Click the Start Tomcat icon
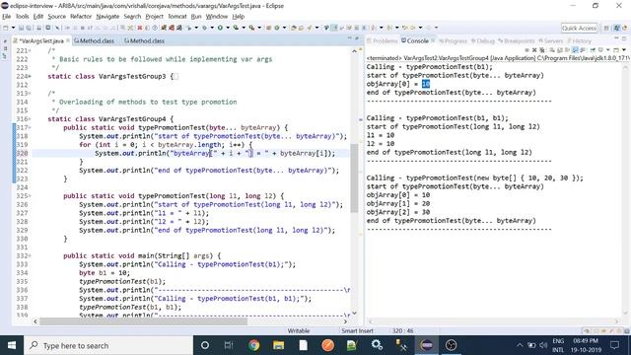The width and height of the screenshot is (631, 355). coord(164,28)
